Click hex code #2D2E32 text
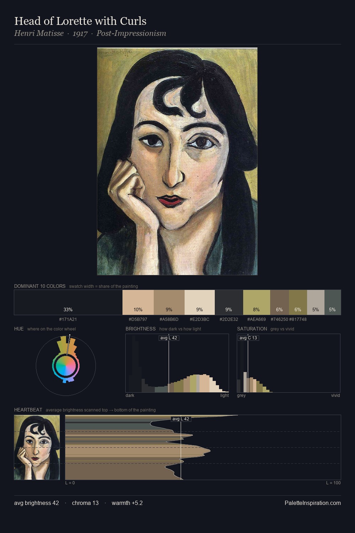Viewport: 355px width, 533px height. [229, 319]
